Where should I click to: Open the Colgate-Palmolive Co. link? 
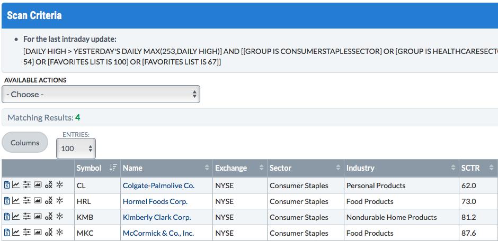tap(158, 186)
